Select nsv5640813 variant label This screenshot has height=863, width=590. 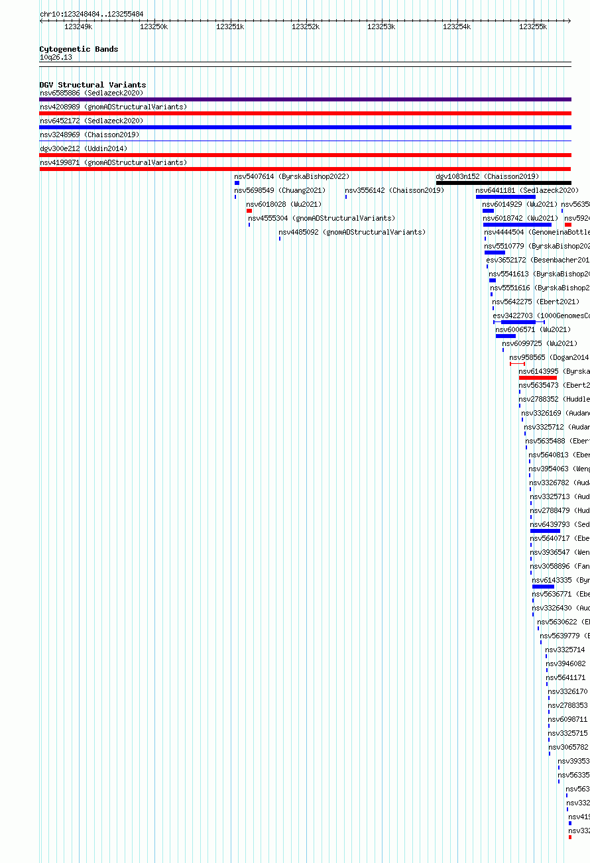(560, 455)
